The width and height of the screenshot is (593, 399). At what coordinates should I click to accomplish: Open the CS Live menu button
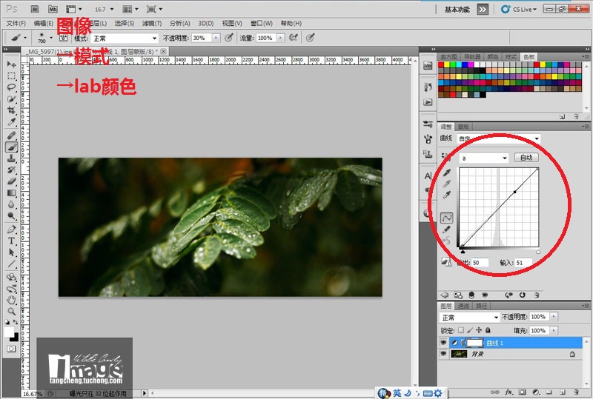519,10
